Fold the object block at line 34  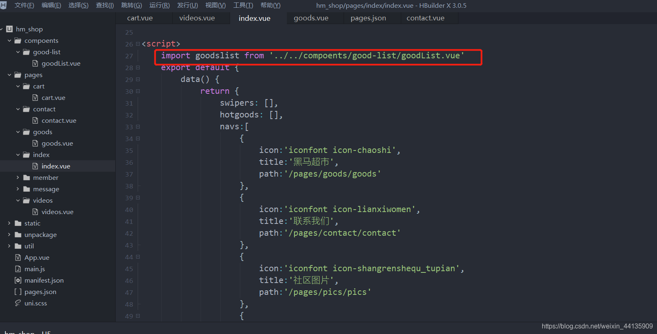pos(138,138)
